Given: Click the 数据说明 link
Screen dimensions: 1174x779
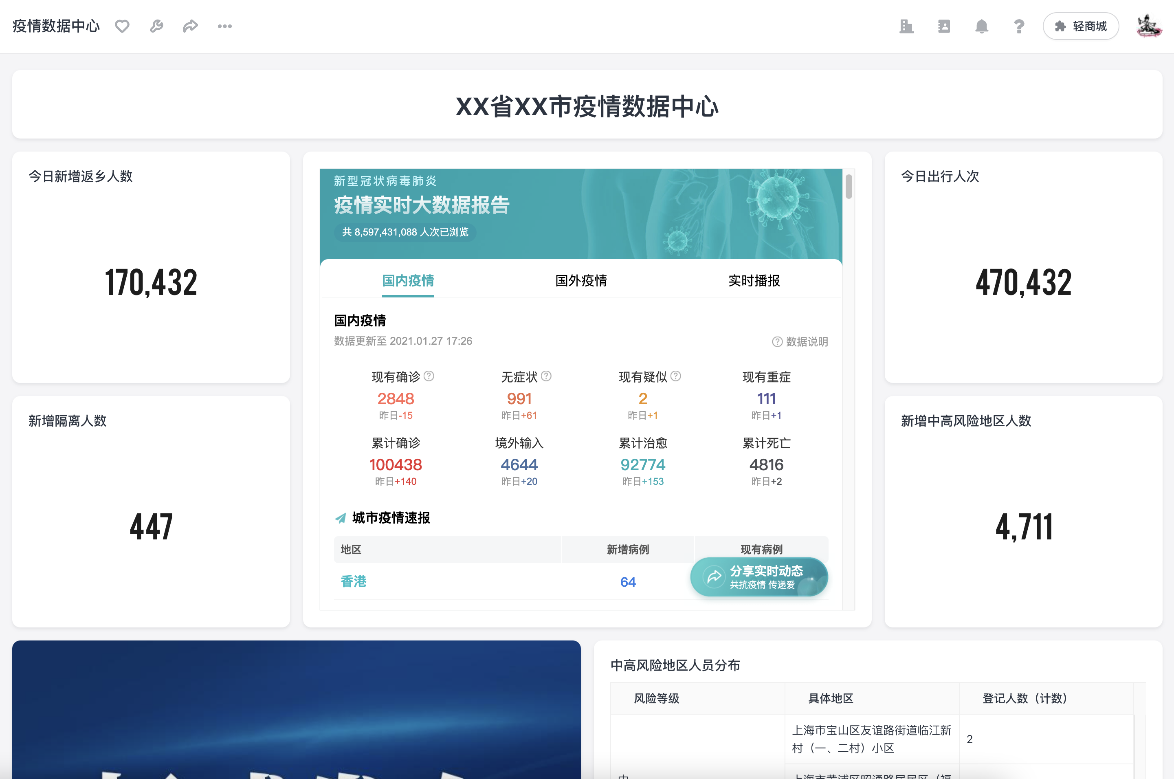Looking at the screenshot, I should click(x=800, y=342).
